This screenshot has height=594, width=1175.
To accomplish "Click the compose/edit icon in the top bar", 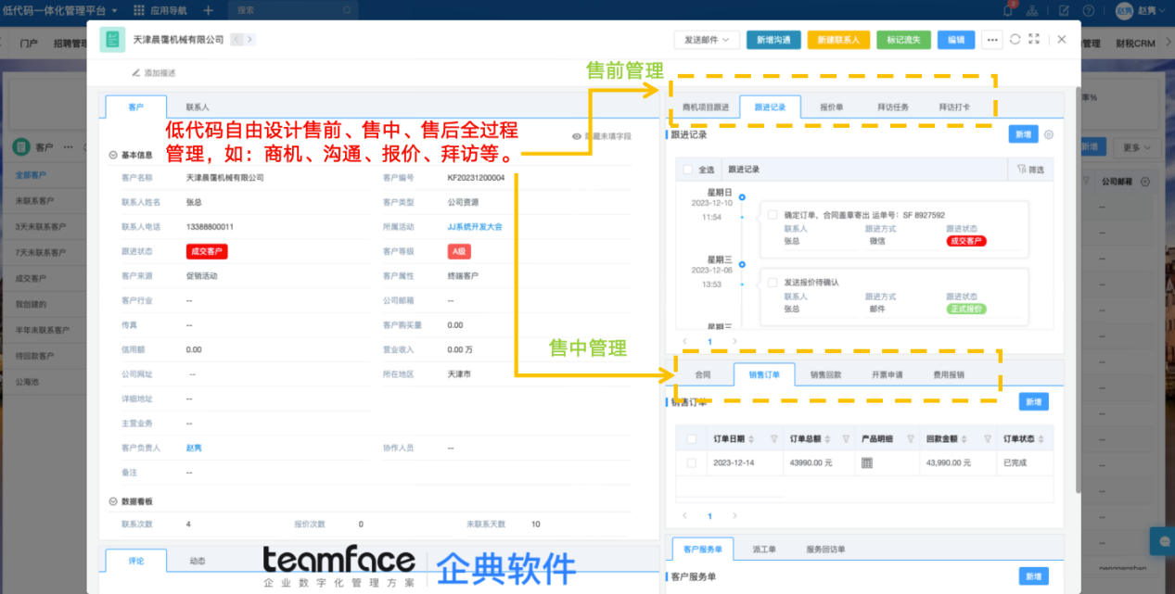I will 1065,10.
